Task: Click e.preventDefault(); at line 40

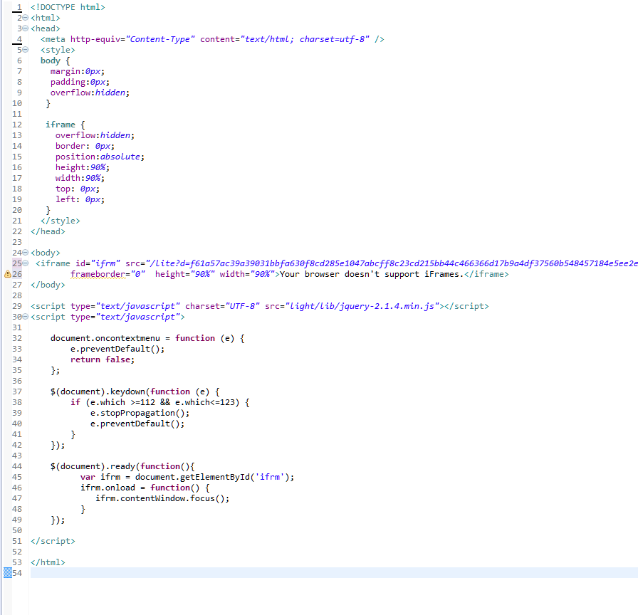Action: [x=137, y=424]
